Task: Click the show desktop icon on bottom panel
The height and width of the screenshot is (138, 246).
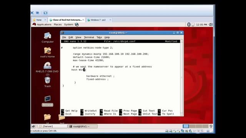Action: [33, 126]
